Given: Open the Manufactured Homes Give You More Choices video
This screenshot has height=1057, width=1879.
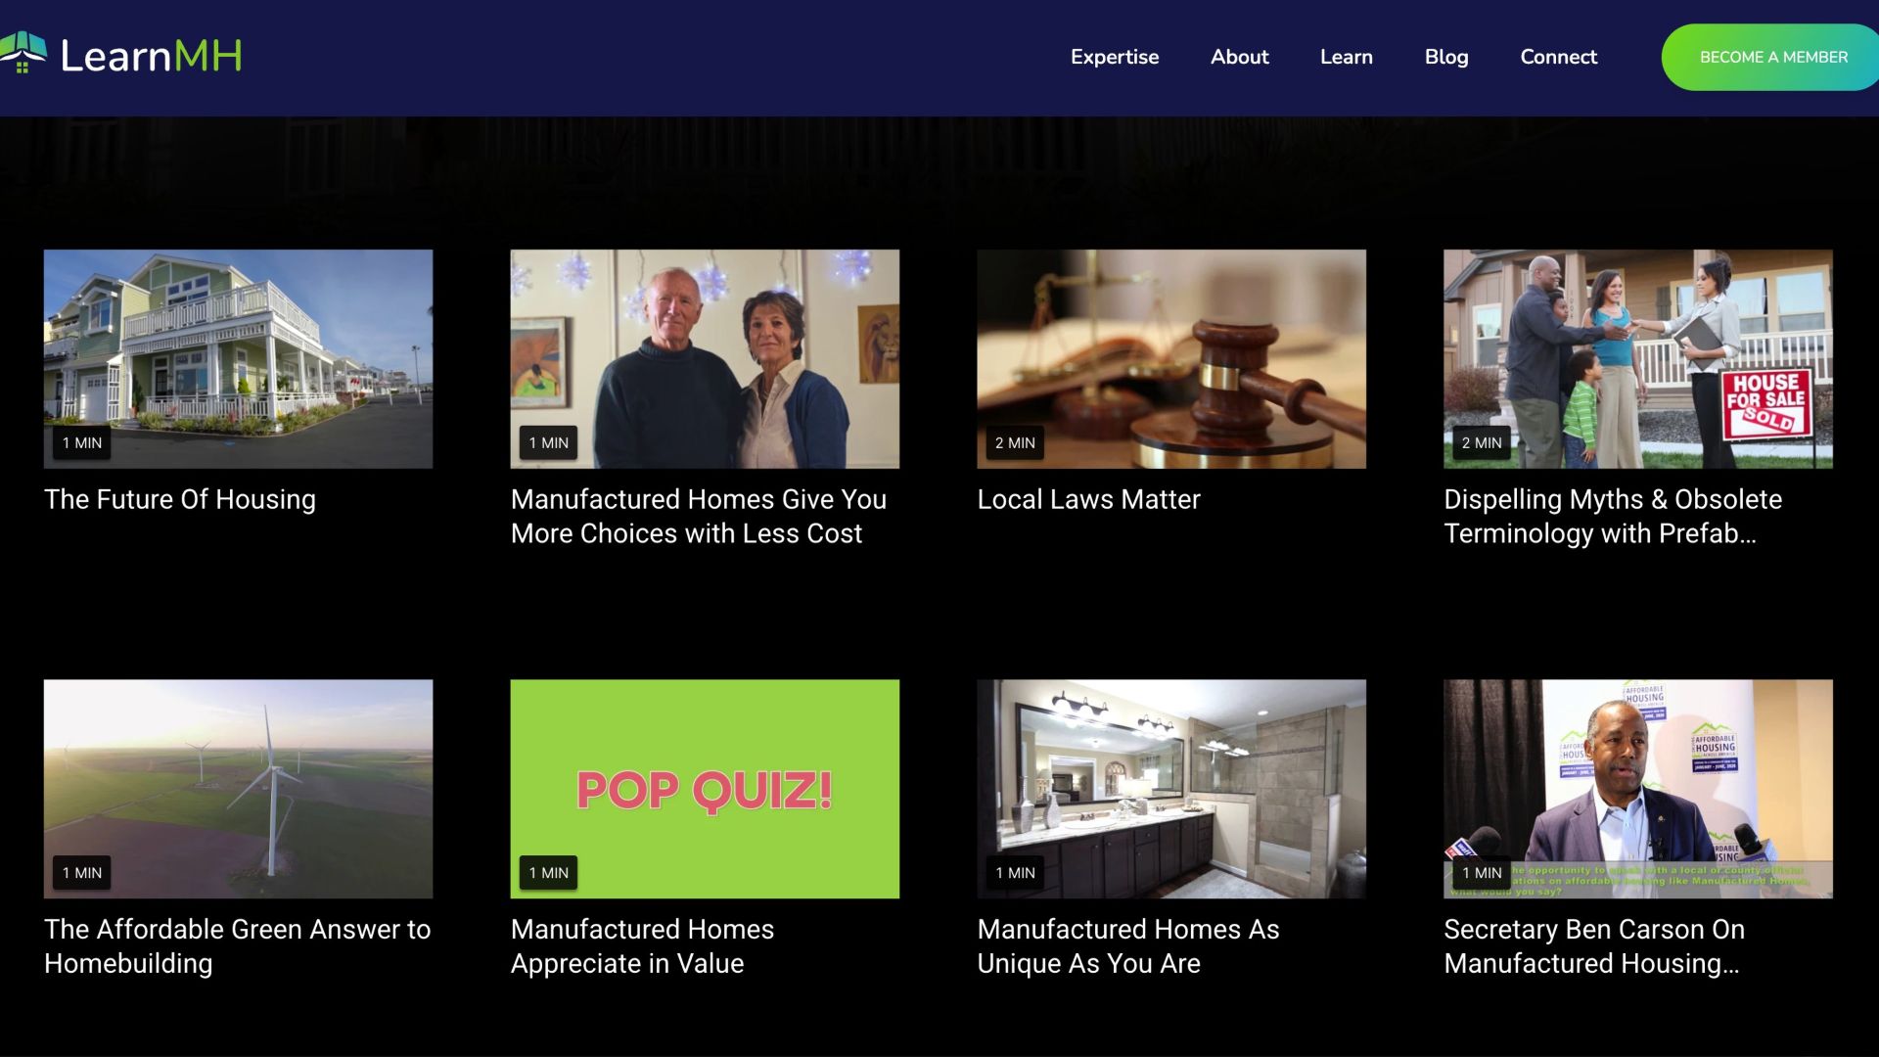Looking at the screenshot, I should pyautogui.click(x=704, y=358).
